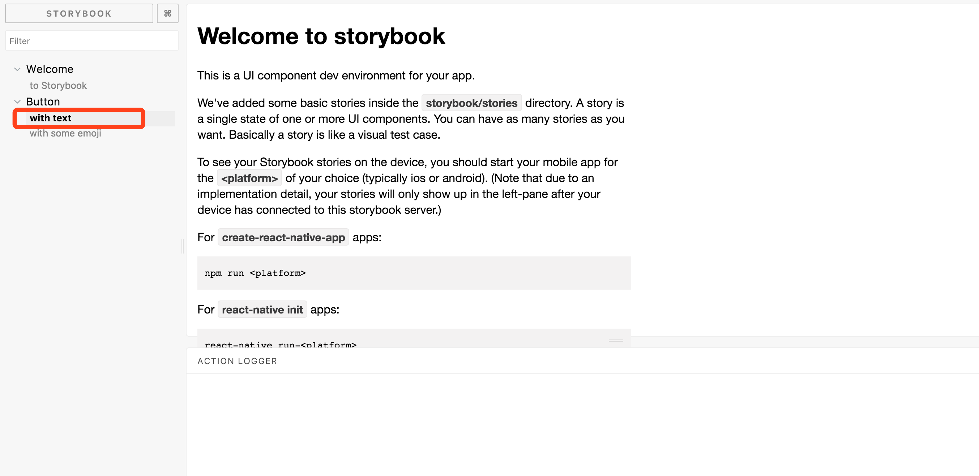Click the keyboard shortcuts ⌘ icon

[167, 13]
